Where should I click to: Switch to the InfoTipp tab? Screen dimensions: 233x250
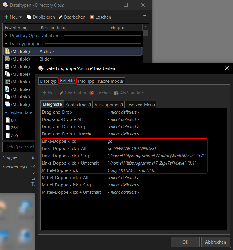(86, 81)
